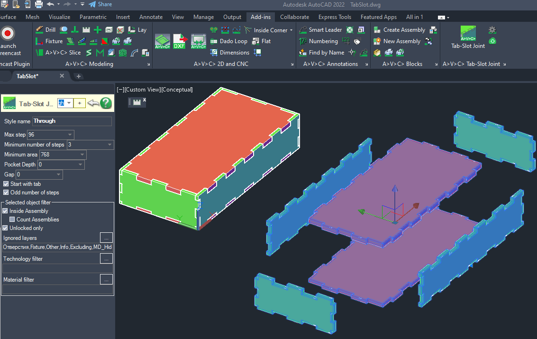Click the green refresh icon under the gear
This screenshot has height=339, width=537.
[492, 41]
